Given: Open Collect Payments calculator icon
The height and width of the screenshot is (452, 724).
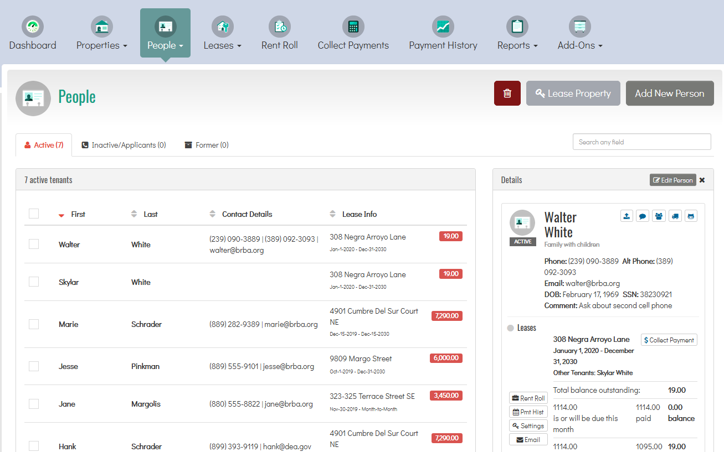Looking at the screenshot, I should [x=353, y=27].
